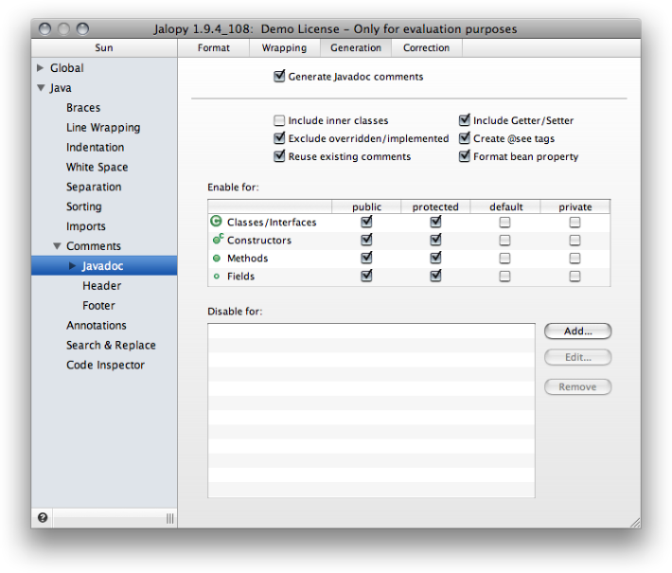
Task: Uncheck public for Constructors
Action: click(x=366, y=240)
